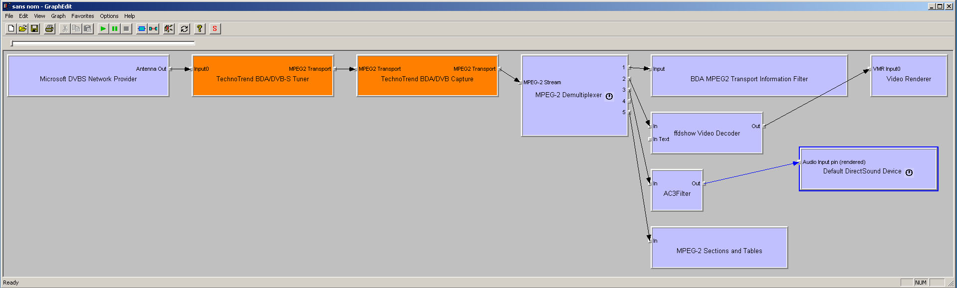Refresh the graph view
The height and width of the screenshot is (288, 957).
click(x=184, y=29)
